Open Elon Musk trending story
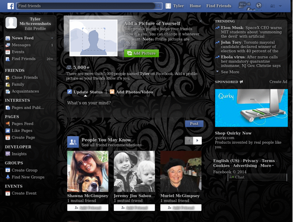The height and width of the screenshot is (222, 296). (251, 32)
